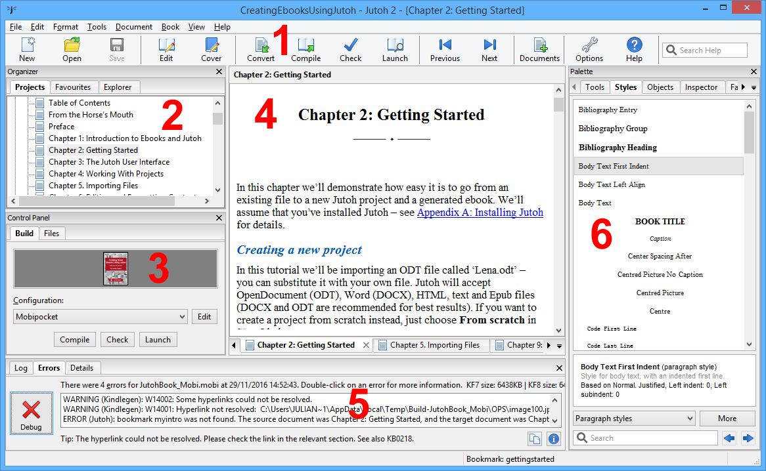The image size is (766, 471).
Task: Close the Chapter 2 document tab
Action: (366, 345)
